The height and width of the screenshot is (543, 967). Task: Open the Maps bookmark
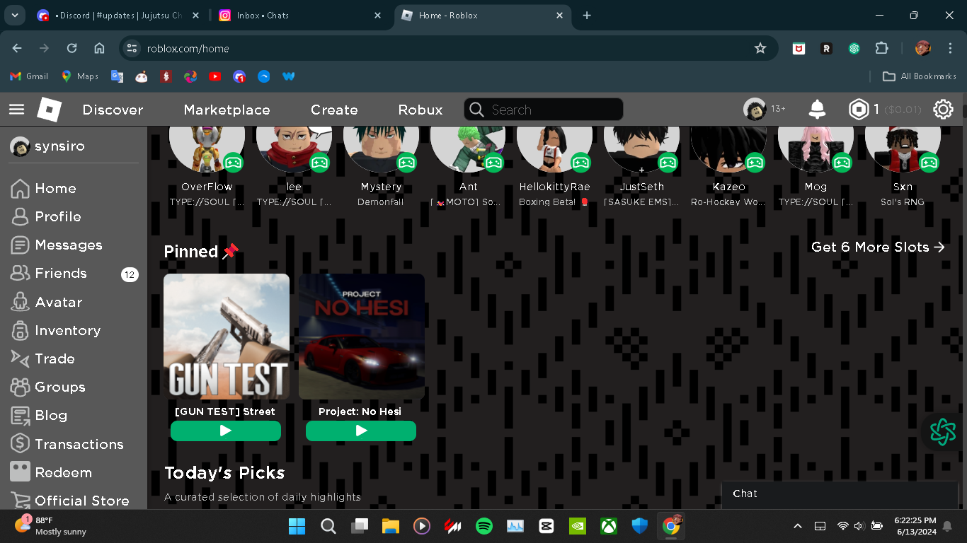pos(79,76)
